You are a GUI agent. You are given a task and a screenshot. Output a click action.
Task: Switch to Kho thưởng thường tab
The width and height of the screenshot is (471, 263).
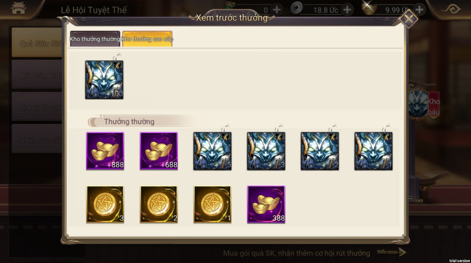(x=95, y=39)
